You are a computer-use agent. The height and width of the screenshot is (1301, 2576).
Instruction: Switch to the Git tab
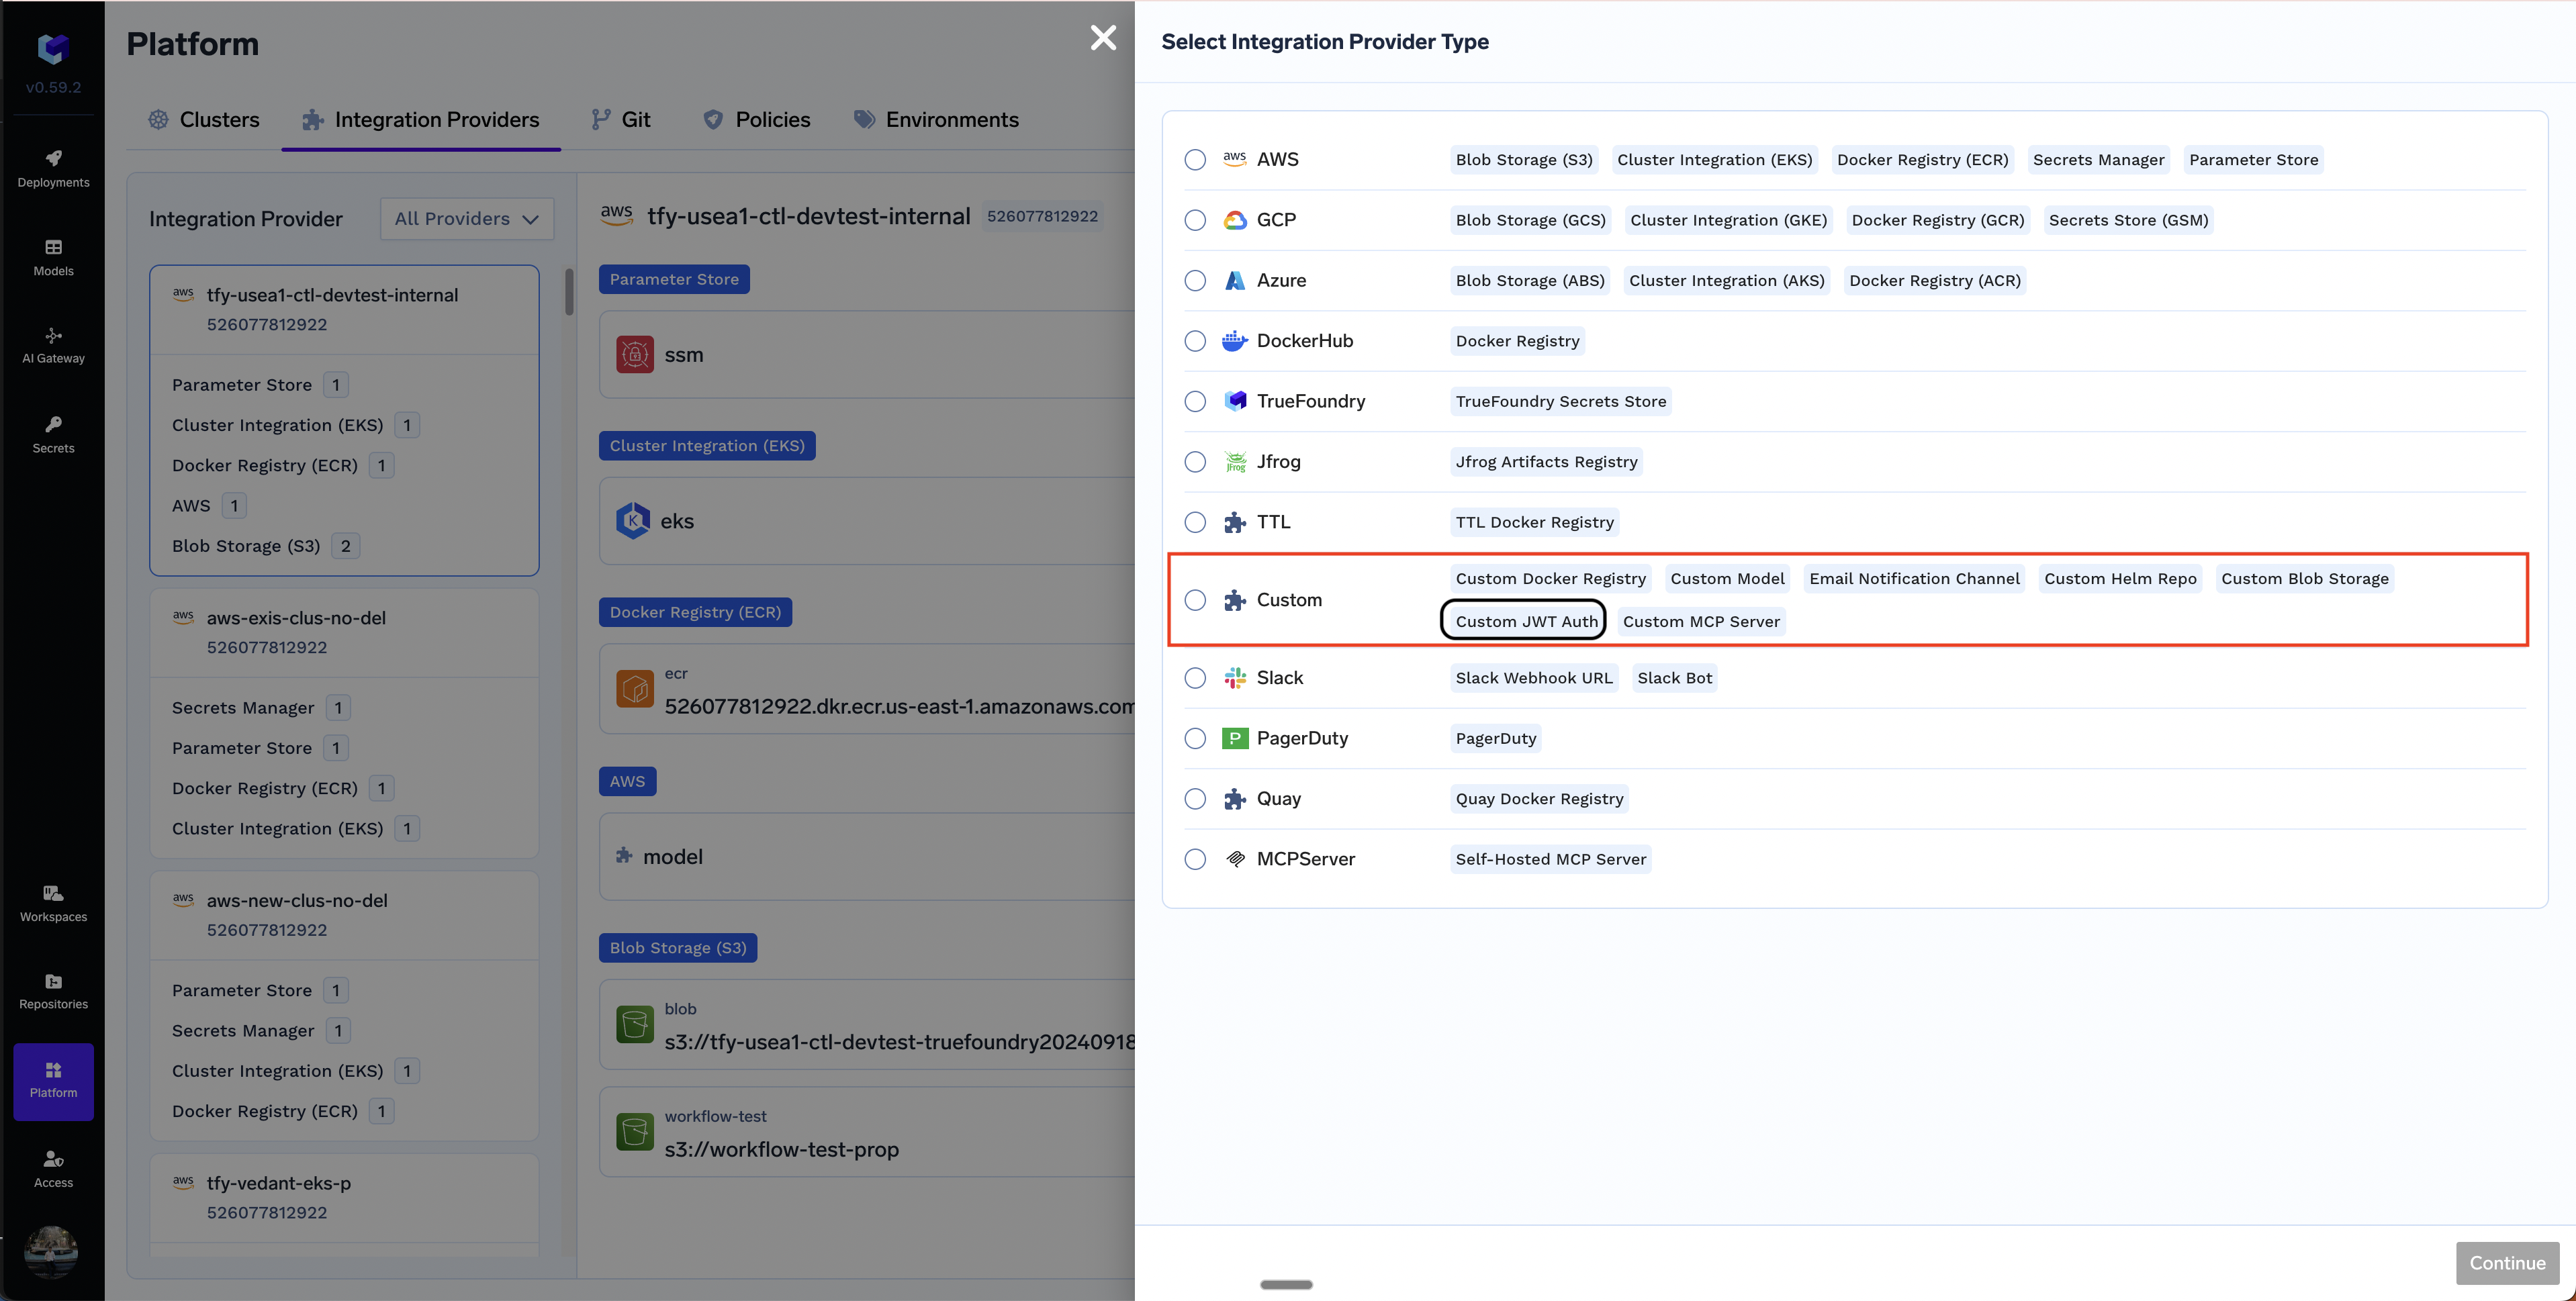[x=621, y=120]
